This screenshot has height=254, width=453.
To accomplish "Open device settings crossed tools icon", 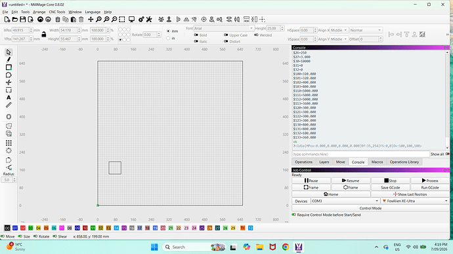I will (149, 19).
